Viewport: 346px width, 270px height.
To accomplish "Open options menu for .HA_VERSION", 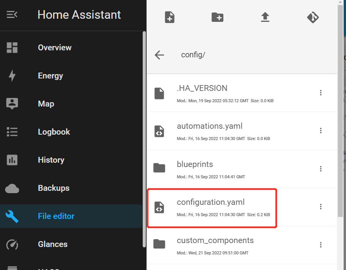I will [x=321, y=93].
